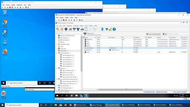Click host taskbar 'Type here to search' box
190x107 pixels.
22,105
